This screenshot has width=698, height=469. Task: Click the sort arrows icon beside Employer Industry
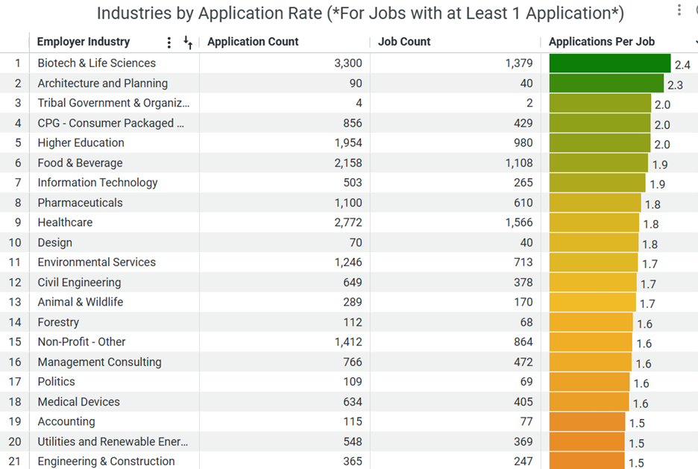188,43
